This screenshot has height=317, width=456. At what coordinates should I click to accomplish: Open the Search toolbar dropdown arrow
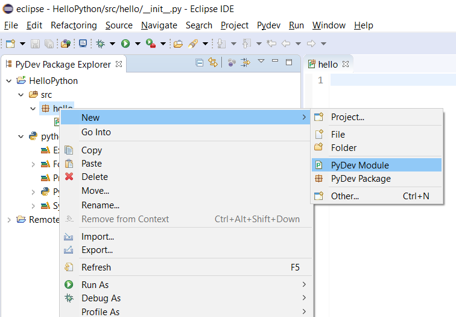point(205,44)
